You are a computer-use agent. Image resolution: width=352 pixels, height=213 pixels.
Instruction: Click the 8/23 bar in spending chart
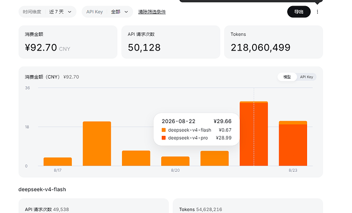tap(293, 144)
